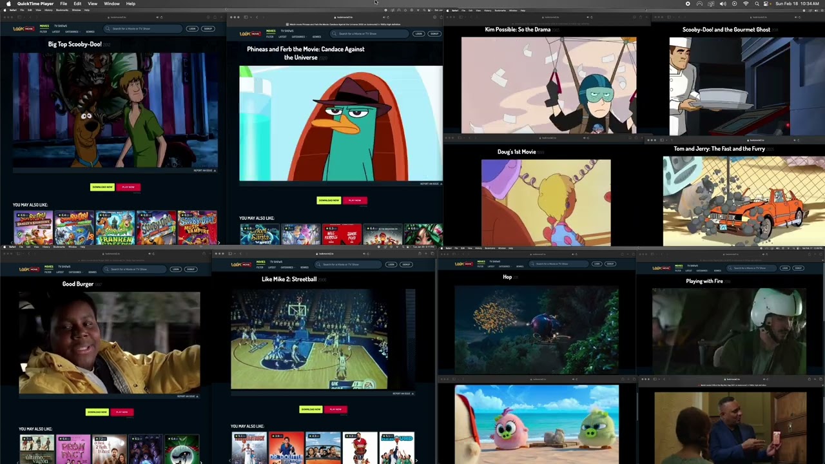Click the Now Playing icon in the menu bar
The width and height of the screenshot is (825, 464).
(x=734, y=4)
